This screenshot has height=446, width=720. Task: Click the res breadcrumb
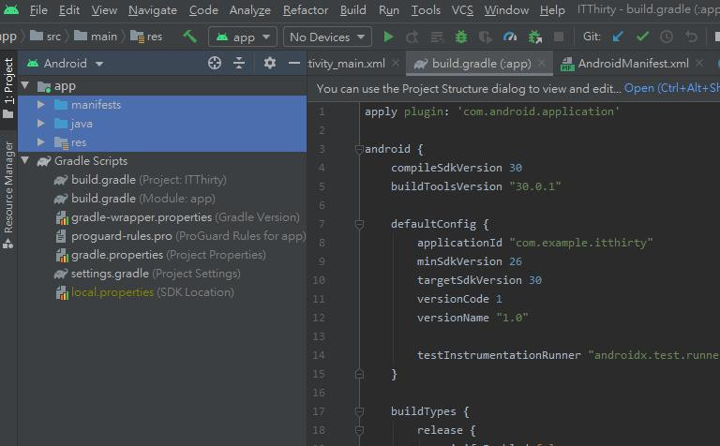pos(146,37)
